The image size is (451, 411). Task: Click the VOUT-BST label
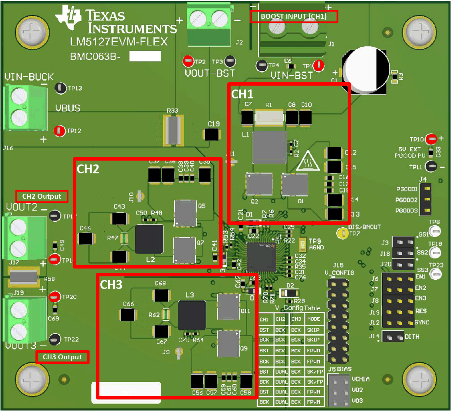pos(209,73)
